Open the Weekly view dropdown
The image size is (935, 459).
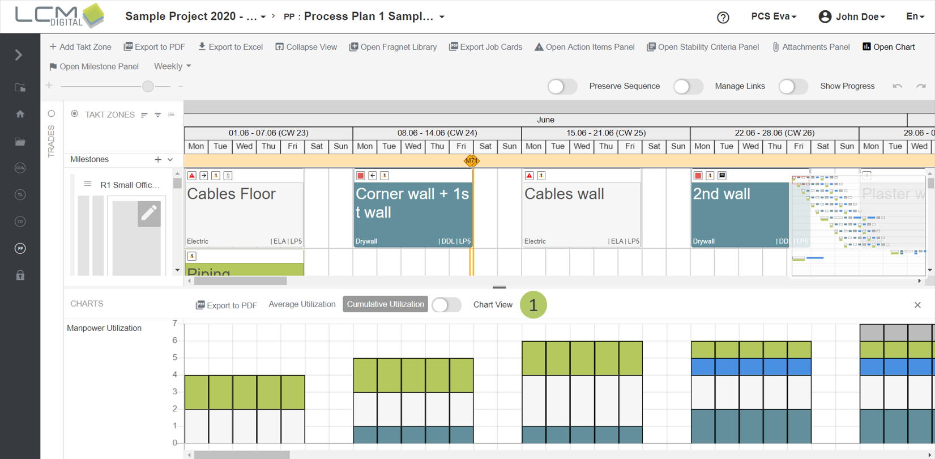click(x=172, y=66)
